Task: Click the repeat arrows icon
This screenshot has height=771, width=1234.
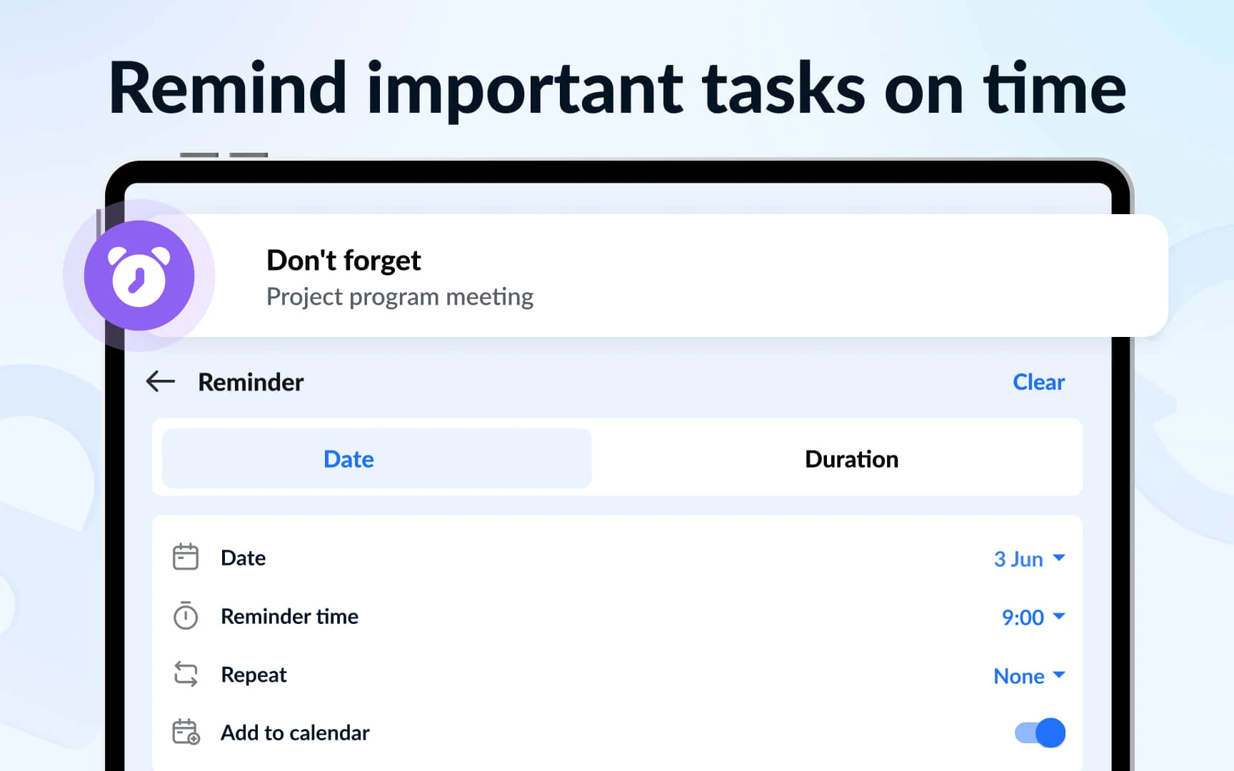Action: tap(186, 674)
